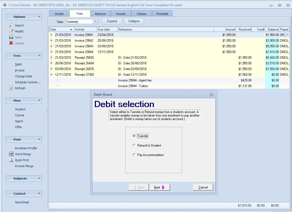This screenshot has width=292, height=212.
Task: Click the Quick Print icon
Action: click(11, 160)
